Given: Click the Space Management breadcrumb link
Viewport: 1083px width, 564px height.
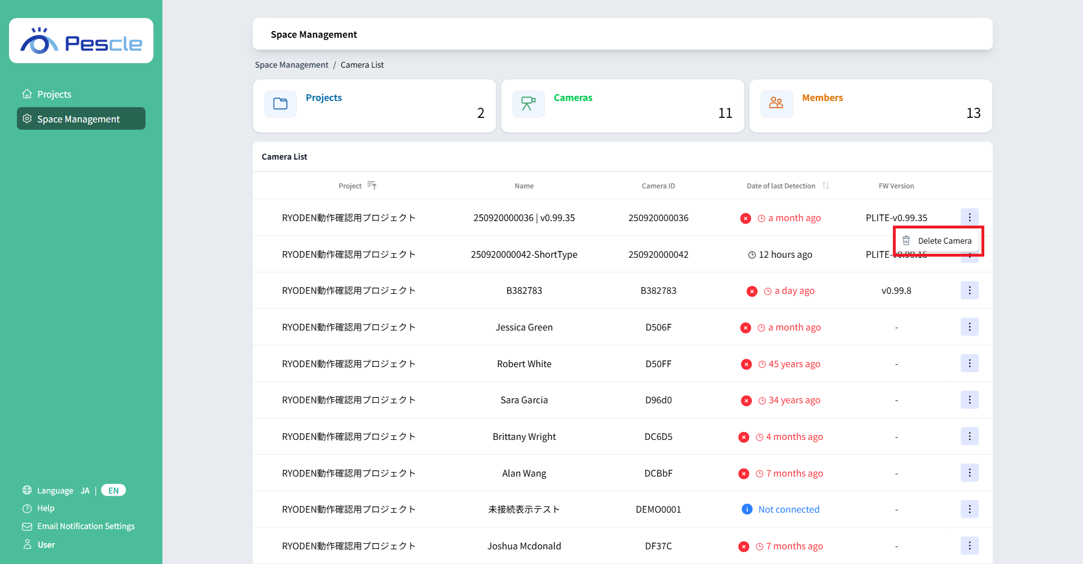Looking at the screenshot, I should coord(291,65).
